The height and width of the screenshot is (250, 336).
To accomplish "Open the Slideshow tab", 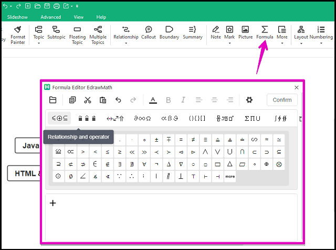I will pos(17,17).
